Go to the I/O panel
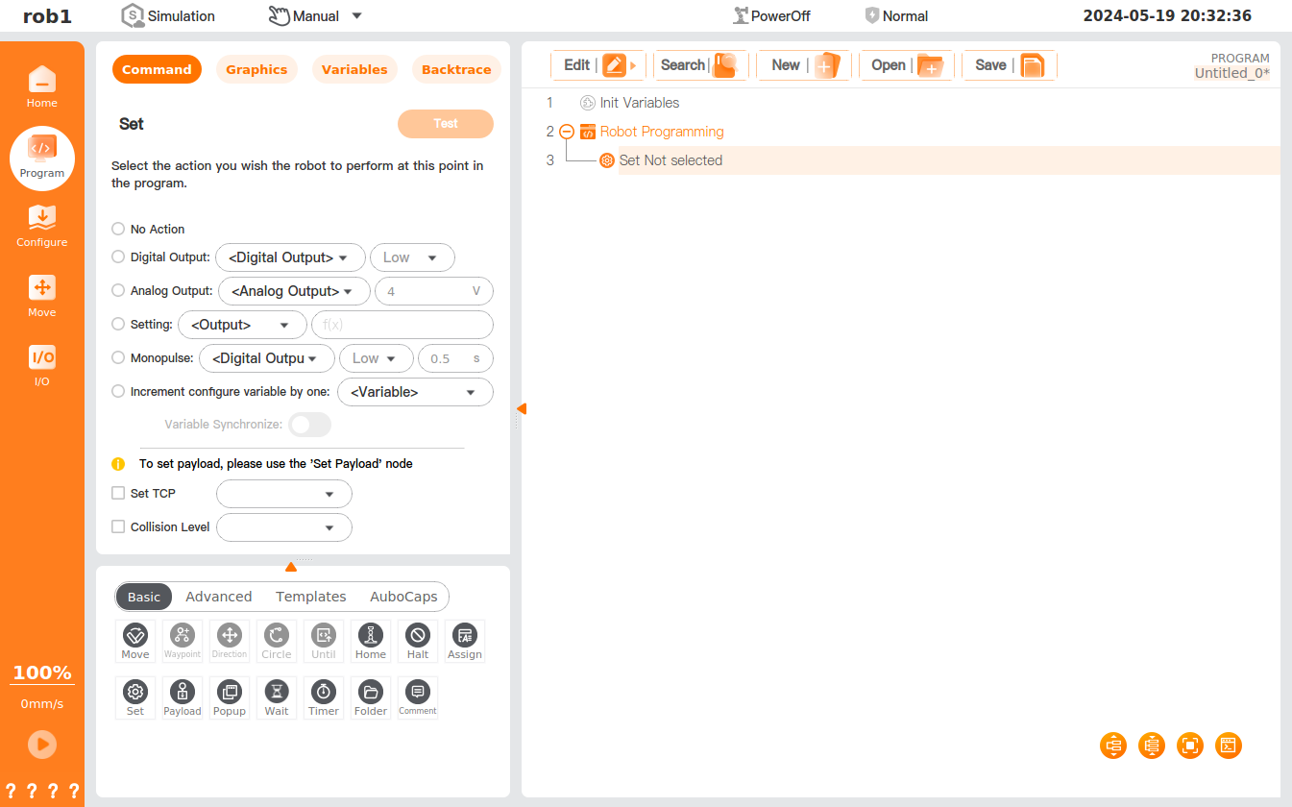 41,365
